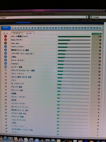Expand the 天気 bookmarks folder

coord(99,20)
